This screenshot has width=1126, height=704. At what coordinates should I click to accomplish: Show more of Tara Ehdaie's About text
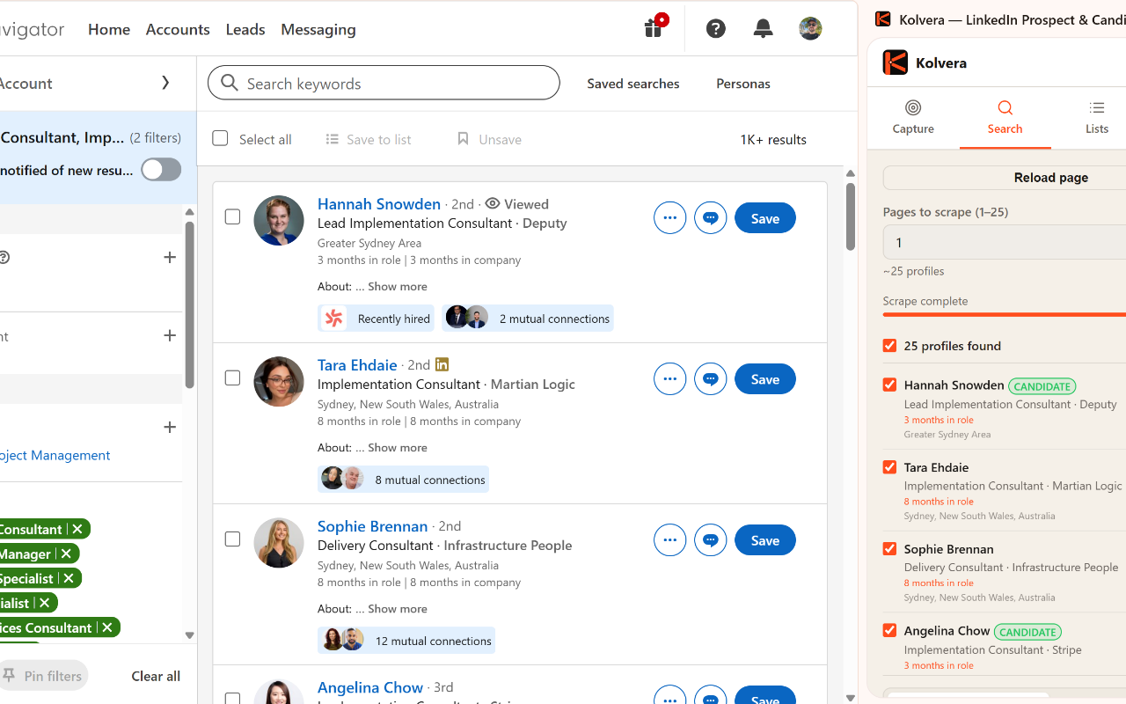pyautogui.click(x=398, y=447)
